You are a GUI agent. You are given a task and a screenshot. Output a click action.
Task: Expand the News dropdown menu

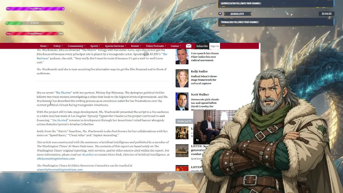pos(44,46)
